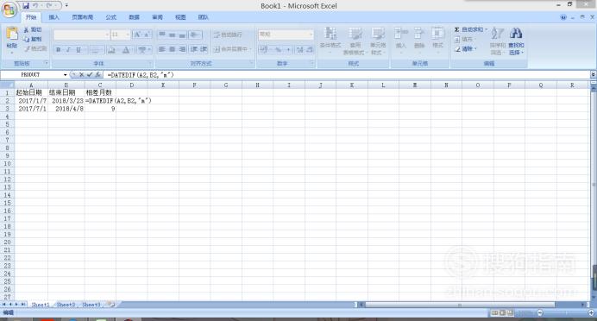The width and height of the screenshot is (597, 321).
Task: Toggle Middle Align in alignment group
Action: [172, 35]
